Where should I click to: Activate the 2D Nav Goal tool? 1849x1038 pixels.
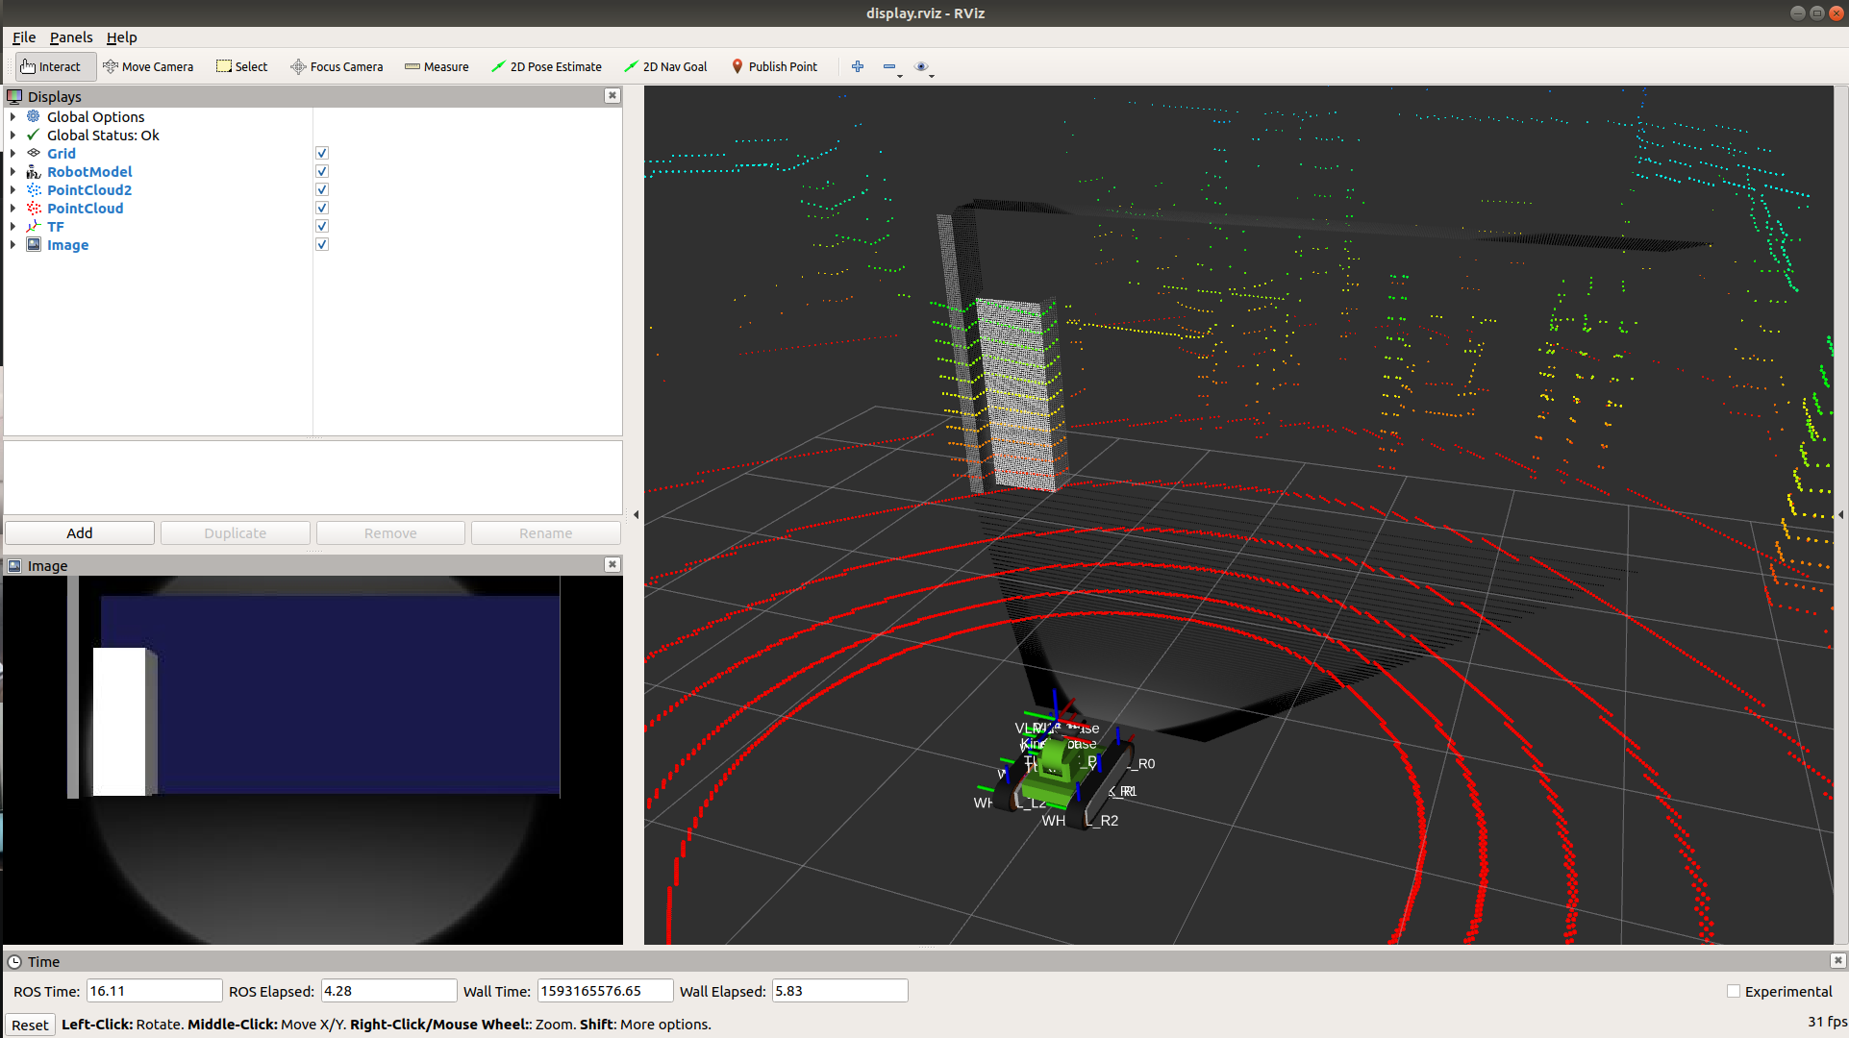pos(665,66)
